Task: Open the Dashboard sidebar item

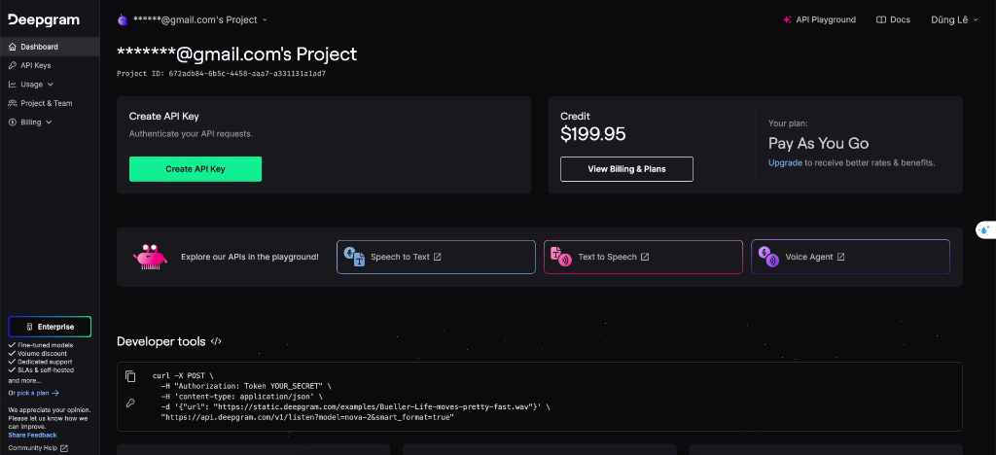Action: pos(50,47)
